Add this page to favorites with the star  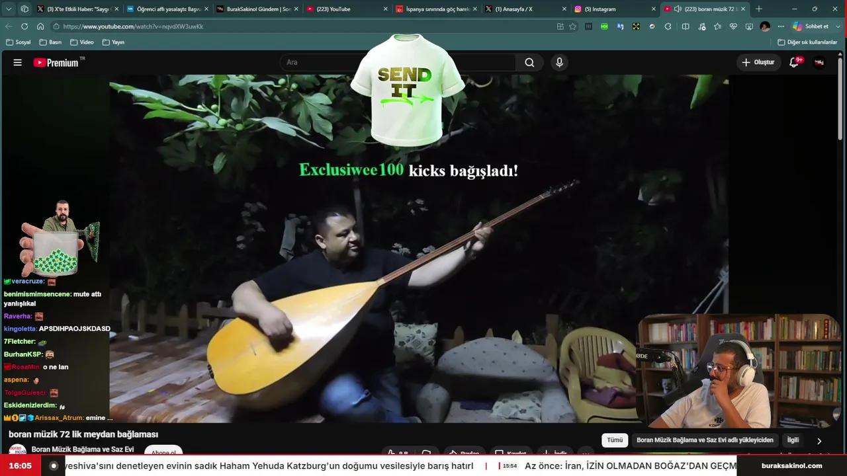pyautogui.click(x=573, y=26)
